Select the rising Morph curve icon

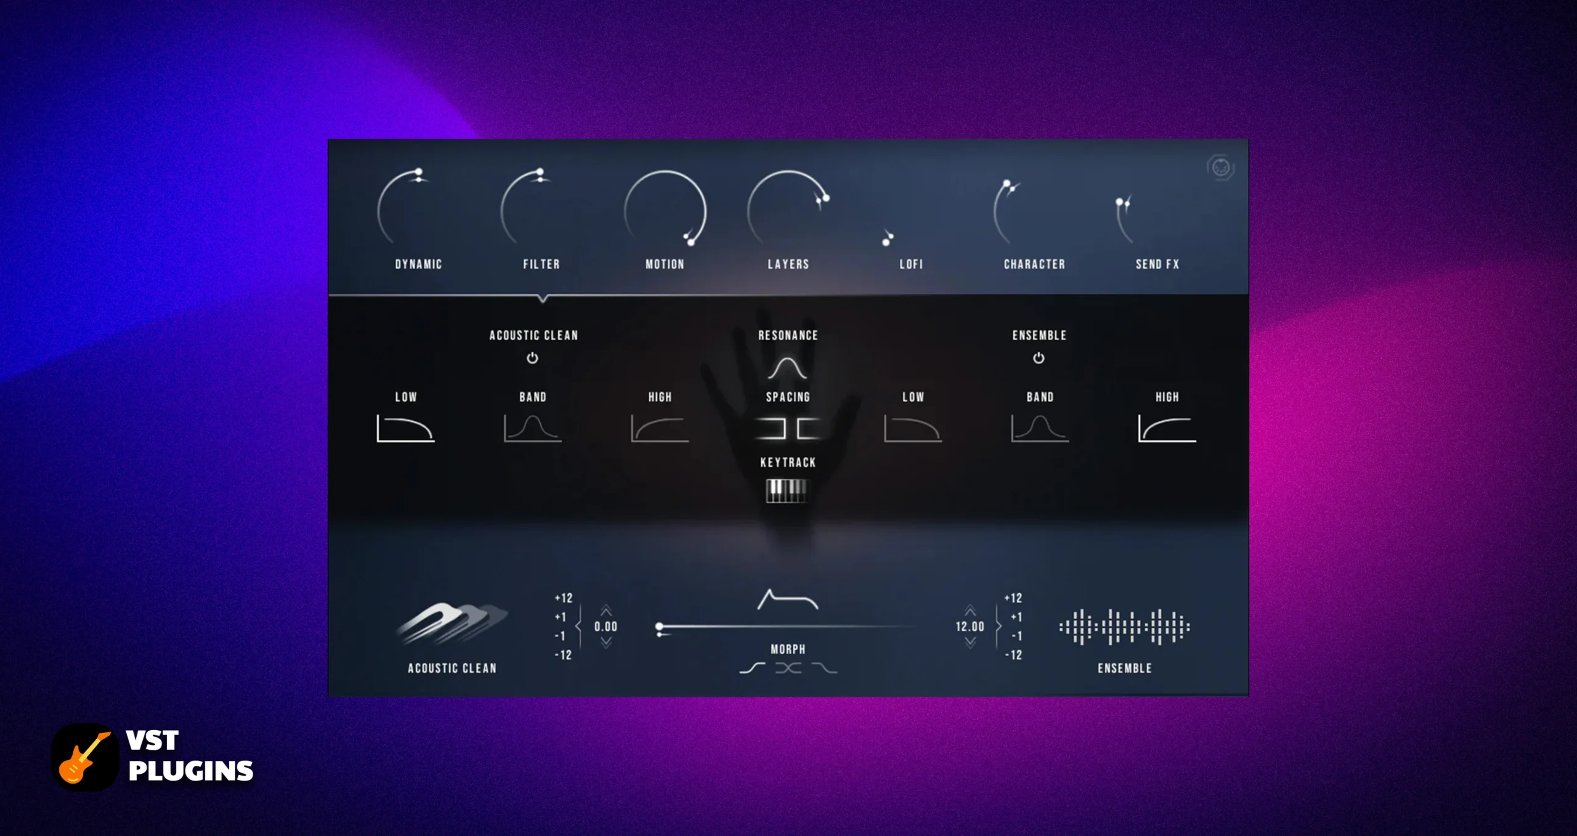point(752,668)
